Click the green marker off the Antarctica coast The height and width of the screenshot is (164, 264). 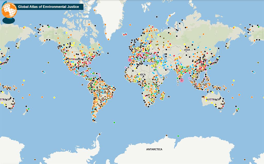178,136
